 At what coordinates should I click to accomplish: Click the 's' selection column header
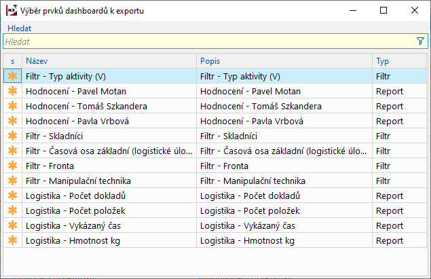click(x=12, y=61)
